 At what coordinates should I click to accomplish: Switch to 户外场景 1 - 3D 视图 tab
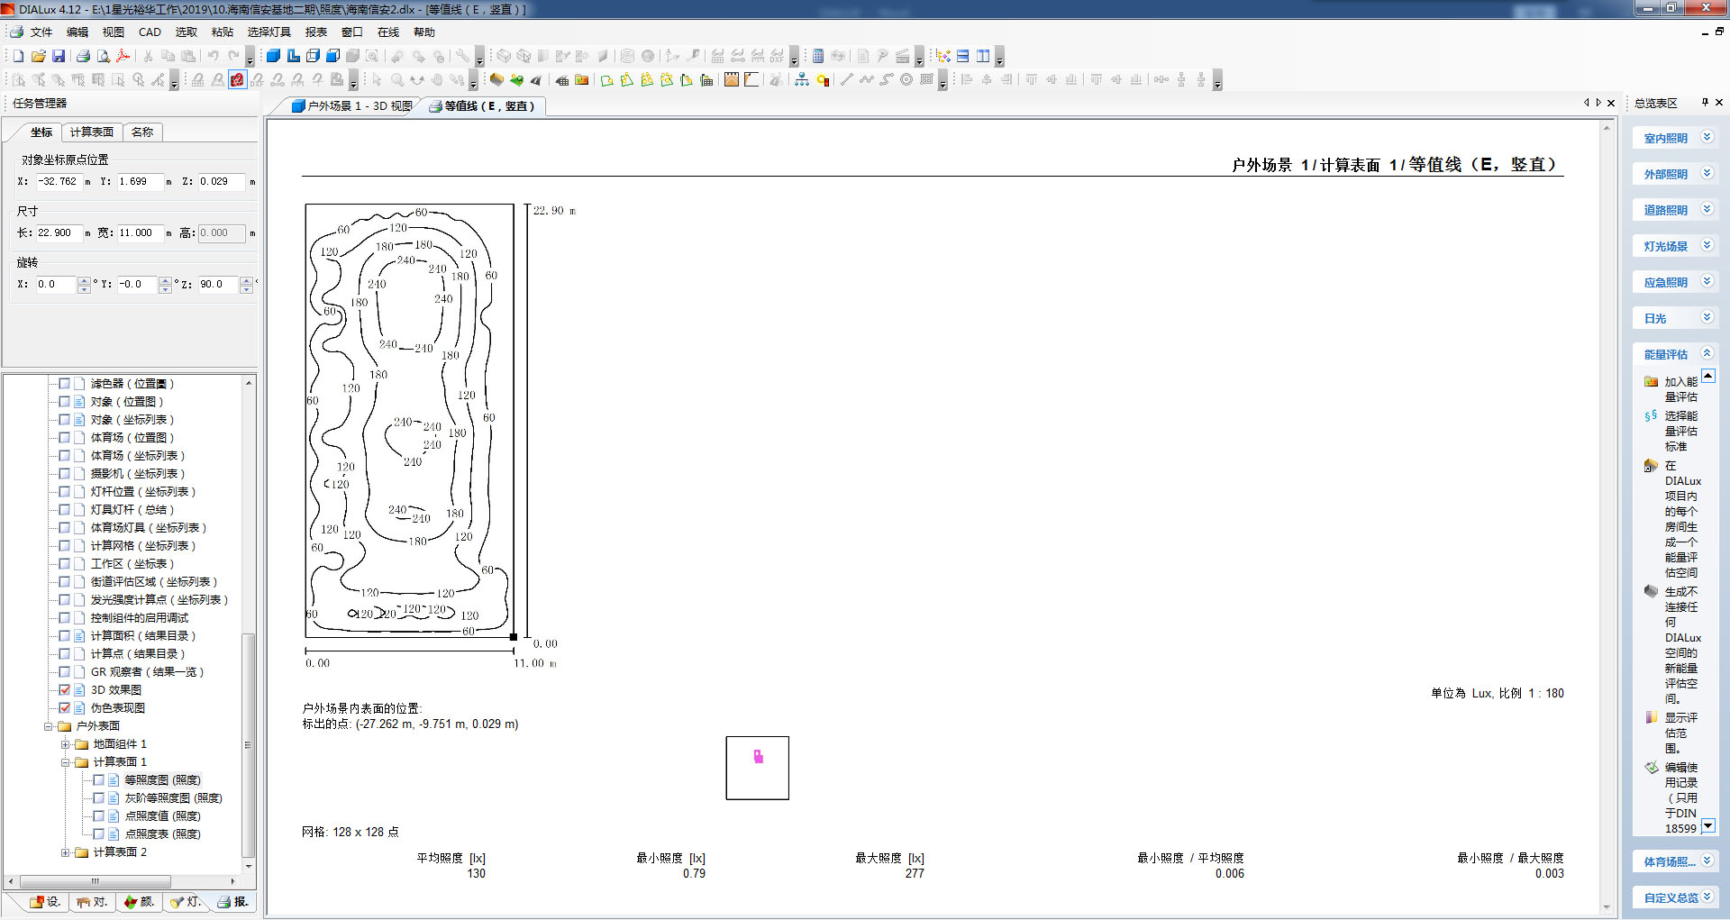click(x=351, y=106)
